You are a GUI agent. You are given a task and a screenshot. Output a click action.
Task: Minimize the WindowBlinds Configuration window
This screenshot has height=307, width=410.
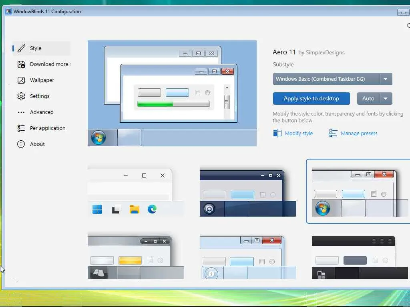pyautogui.click(x=403, y=12)
